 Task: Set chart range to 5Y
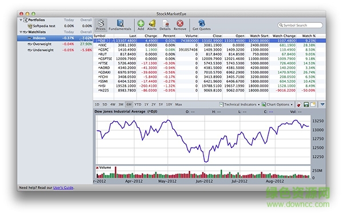(x=161, y=105)
